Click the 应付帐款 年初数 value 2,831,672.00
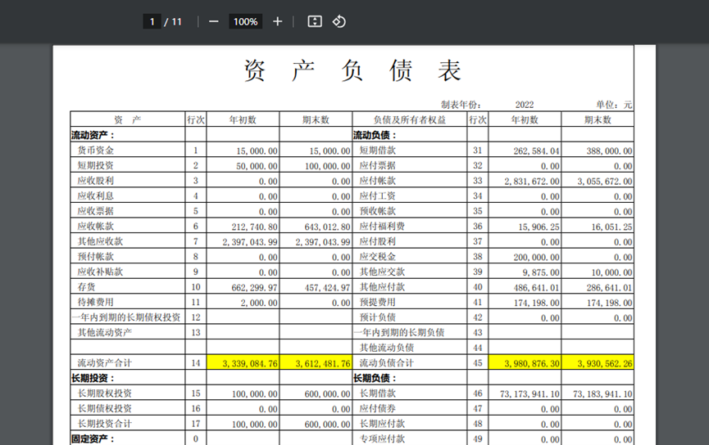 coord(532,182)
